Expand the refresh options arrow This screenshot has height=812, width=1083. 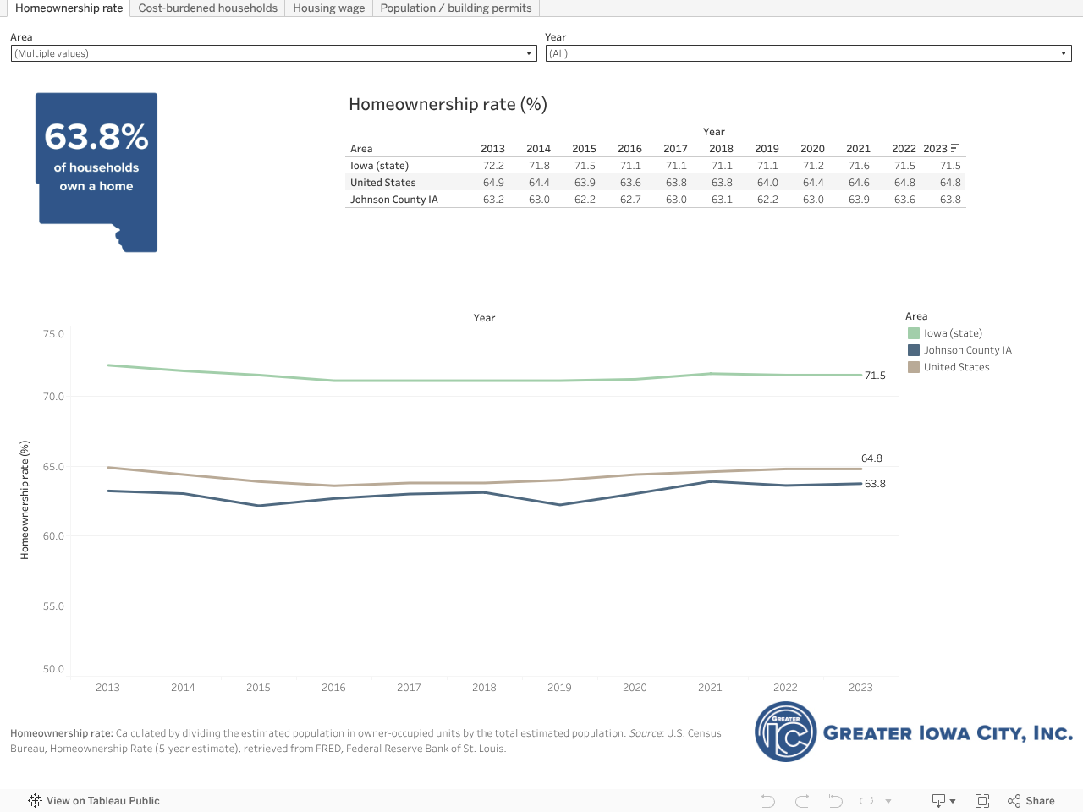tap(888, 801)
